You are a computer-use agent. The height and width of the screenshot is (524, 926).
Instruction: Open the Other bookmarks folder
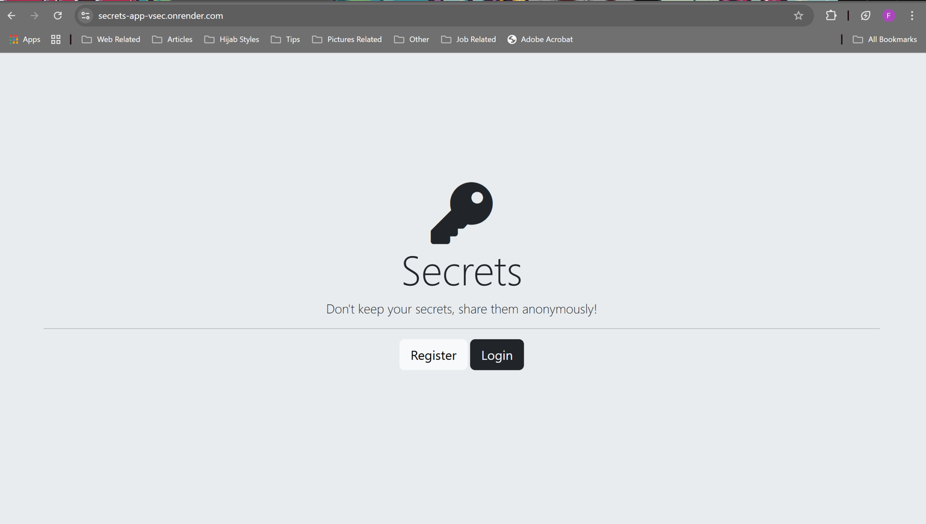click(x=411, y=39)
